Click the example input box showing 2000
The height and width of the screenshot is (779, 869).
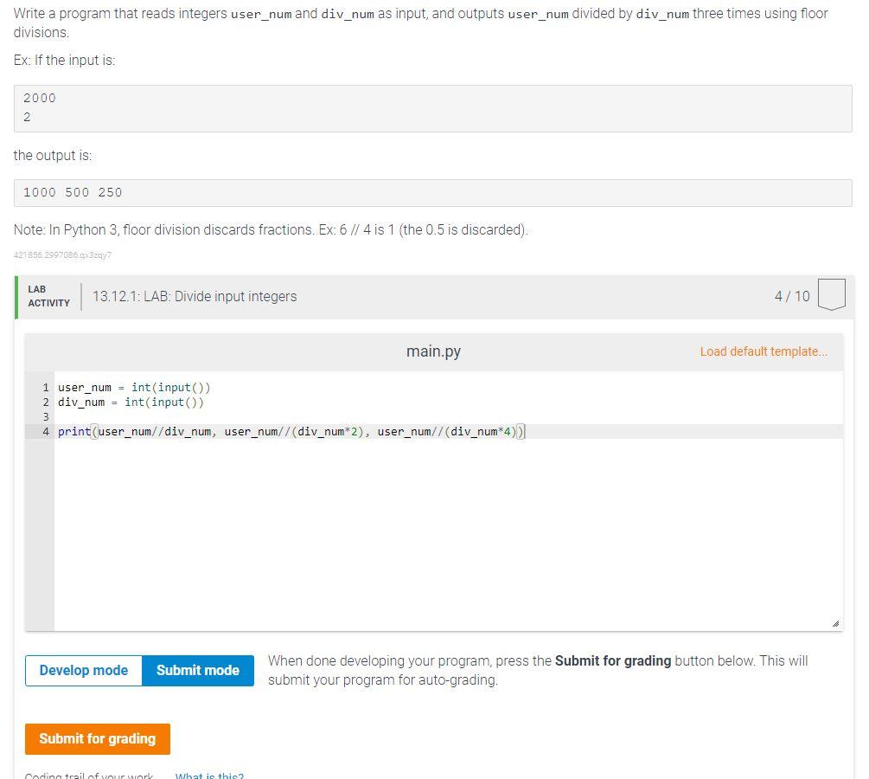[432, 107]
